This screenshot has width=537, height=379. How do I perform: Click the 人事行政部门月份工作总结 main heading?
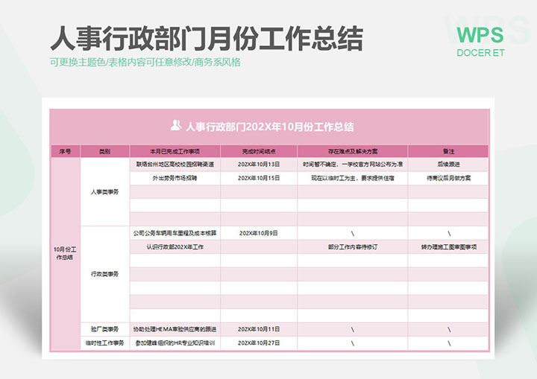[x=207, y=36]
